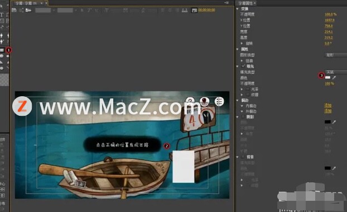The width and height of the screenshot is (347, 212).
Task: Click the shadow color eyedropper
Action: click(334, 122)
